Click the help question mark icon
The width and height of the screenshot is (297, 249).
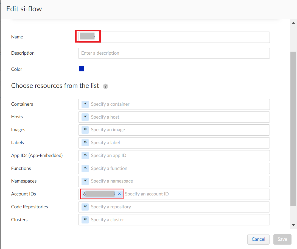coord(105,86)
